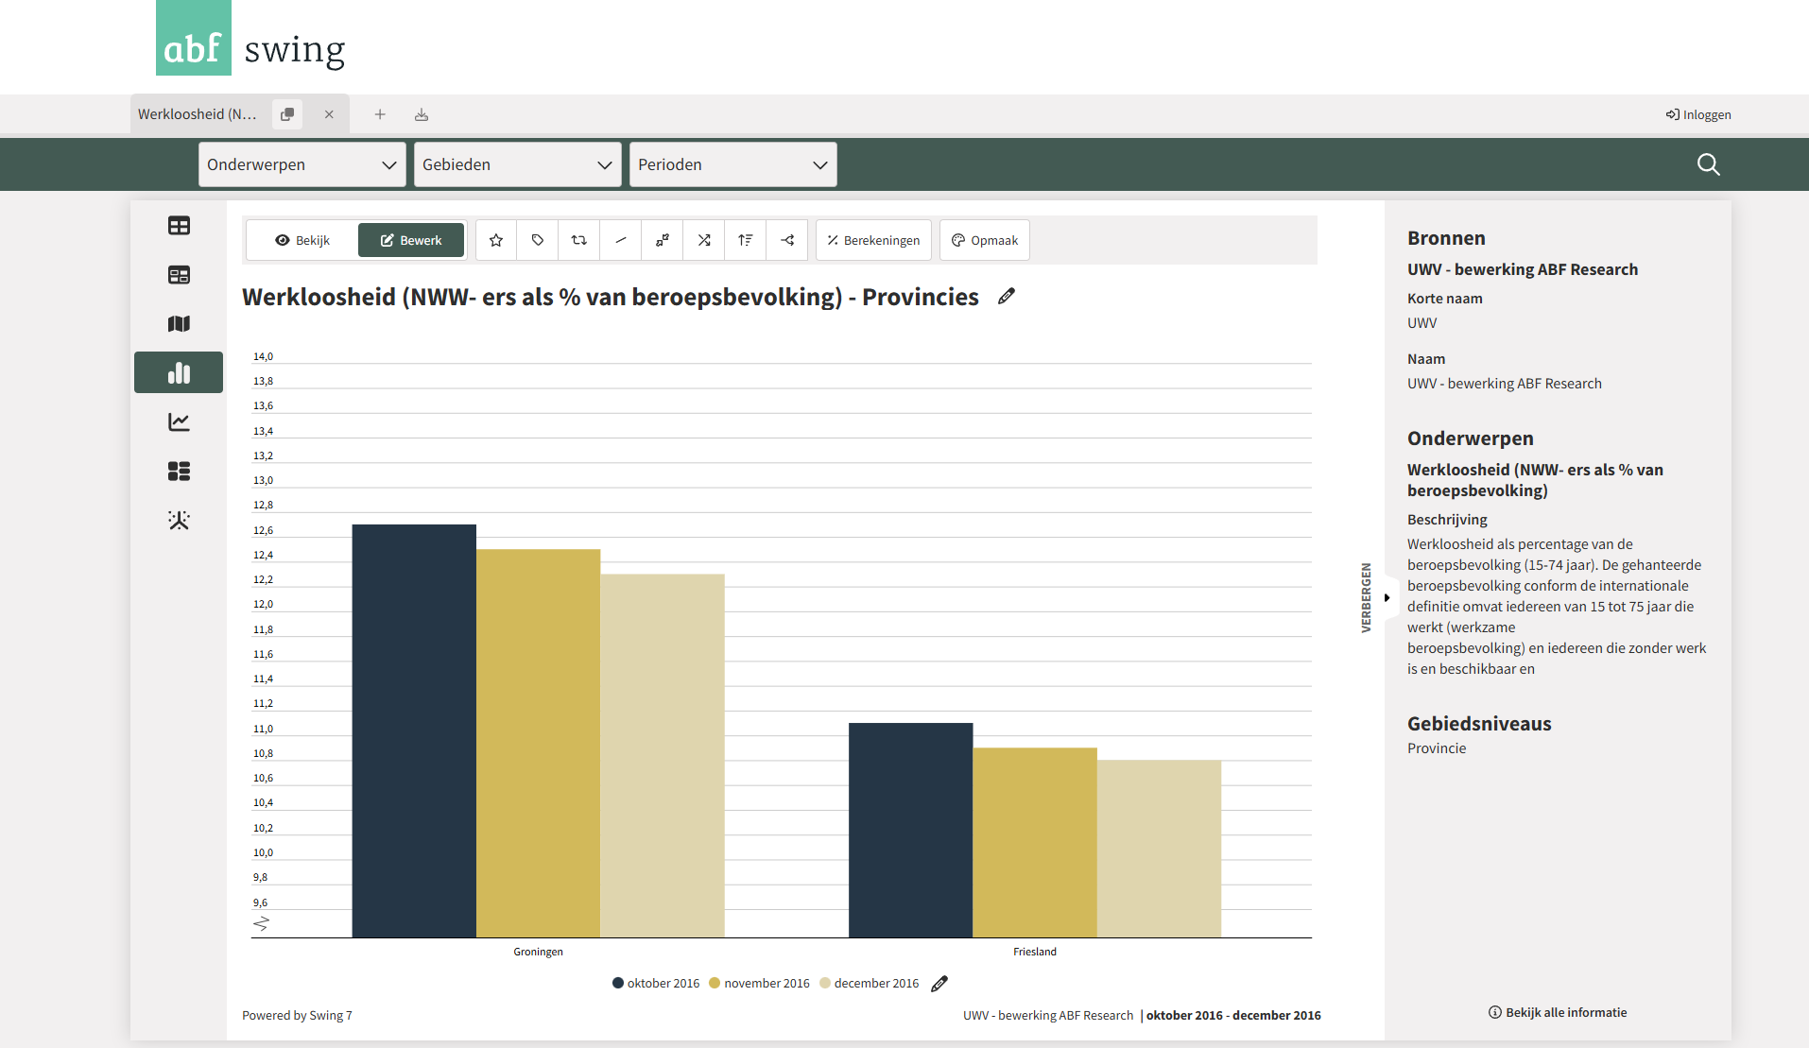Switch to the map view icon
This screenshot has width=1809, height=1048.
coord(179,324)
